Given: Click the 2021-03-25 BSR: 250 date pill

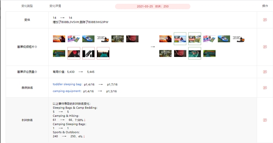Looking at the screenshot, I should pos(153,7).
